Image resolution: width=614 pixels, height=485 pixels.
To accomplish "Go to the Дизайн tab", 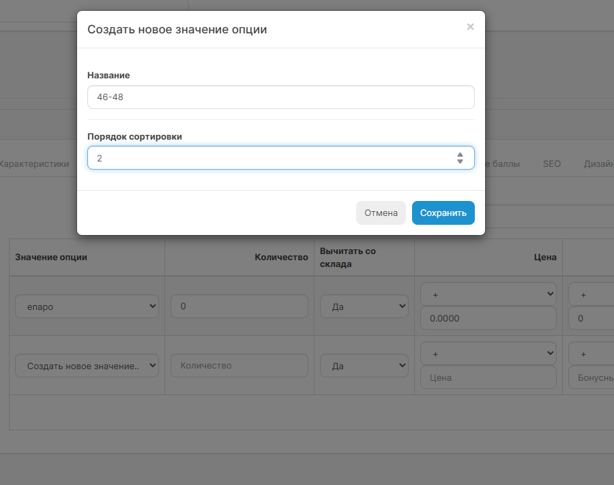I will [x=598, y=163].
